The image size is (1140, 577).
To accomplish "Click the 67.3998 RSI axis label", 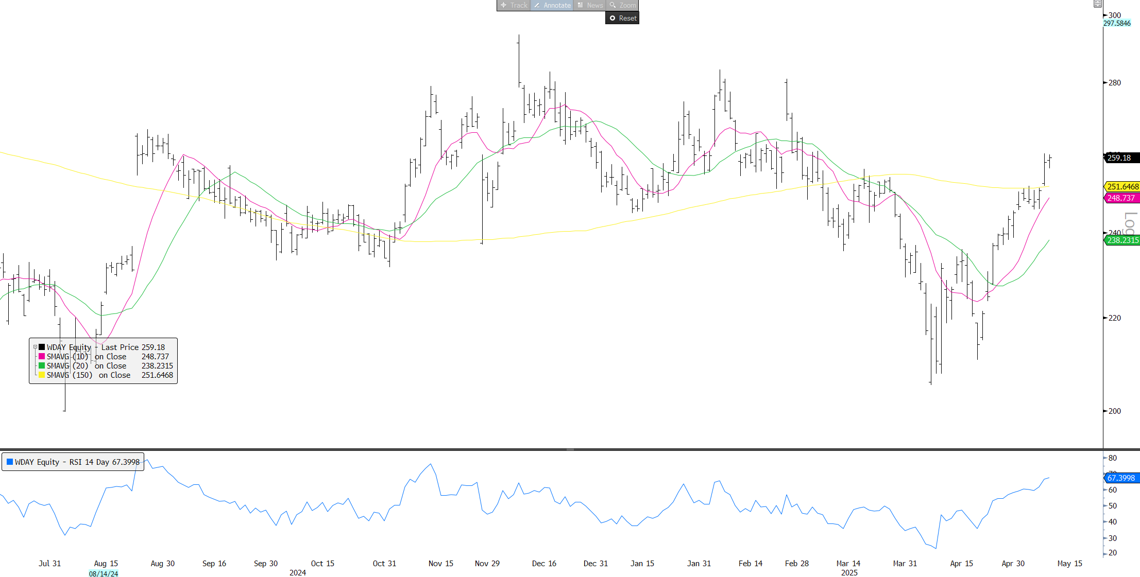I will (x=1121, y=478).
